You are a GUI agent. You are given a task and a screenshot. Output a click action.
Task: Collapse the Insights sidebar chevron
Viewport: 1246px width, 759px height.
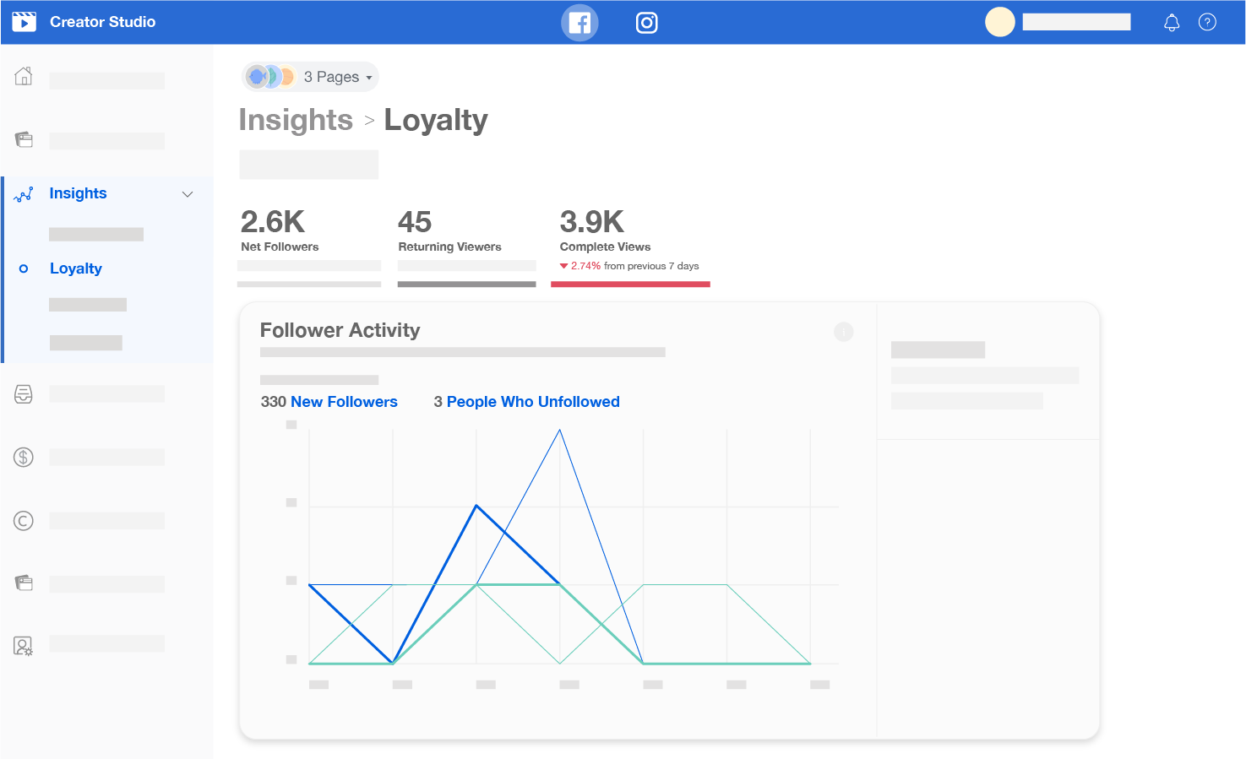(188, 194)
